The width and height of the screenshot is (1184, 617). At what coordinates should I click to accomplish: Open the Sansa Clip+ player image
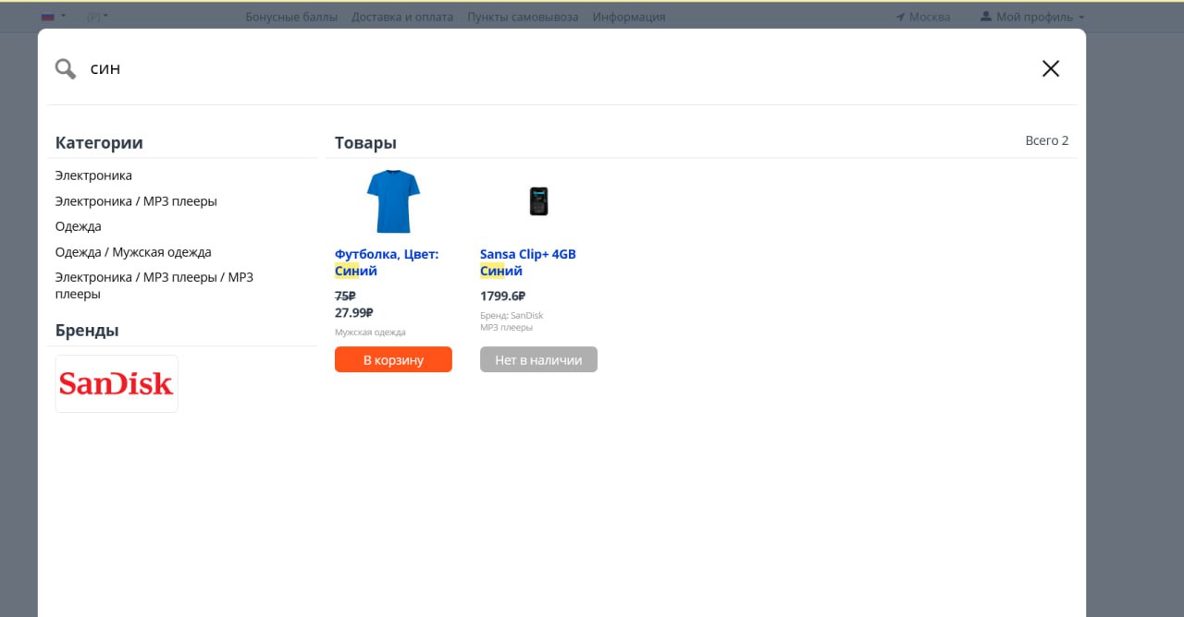(538, 201)
